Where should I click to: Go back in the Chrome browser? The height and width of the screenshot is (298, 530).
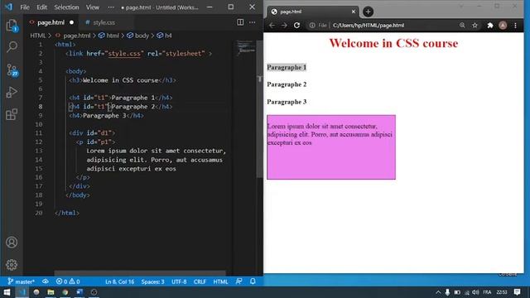pos(272,26)
